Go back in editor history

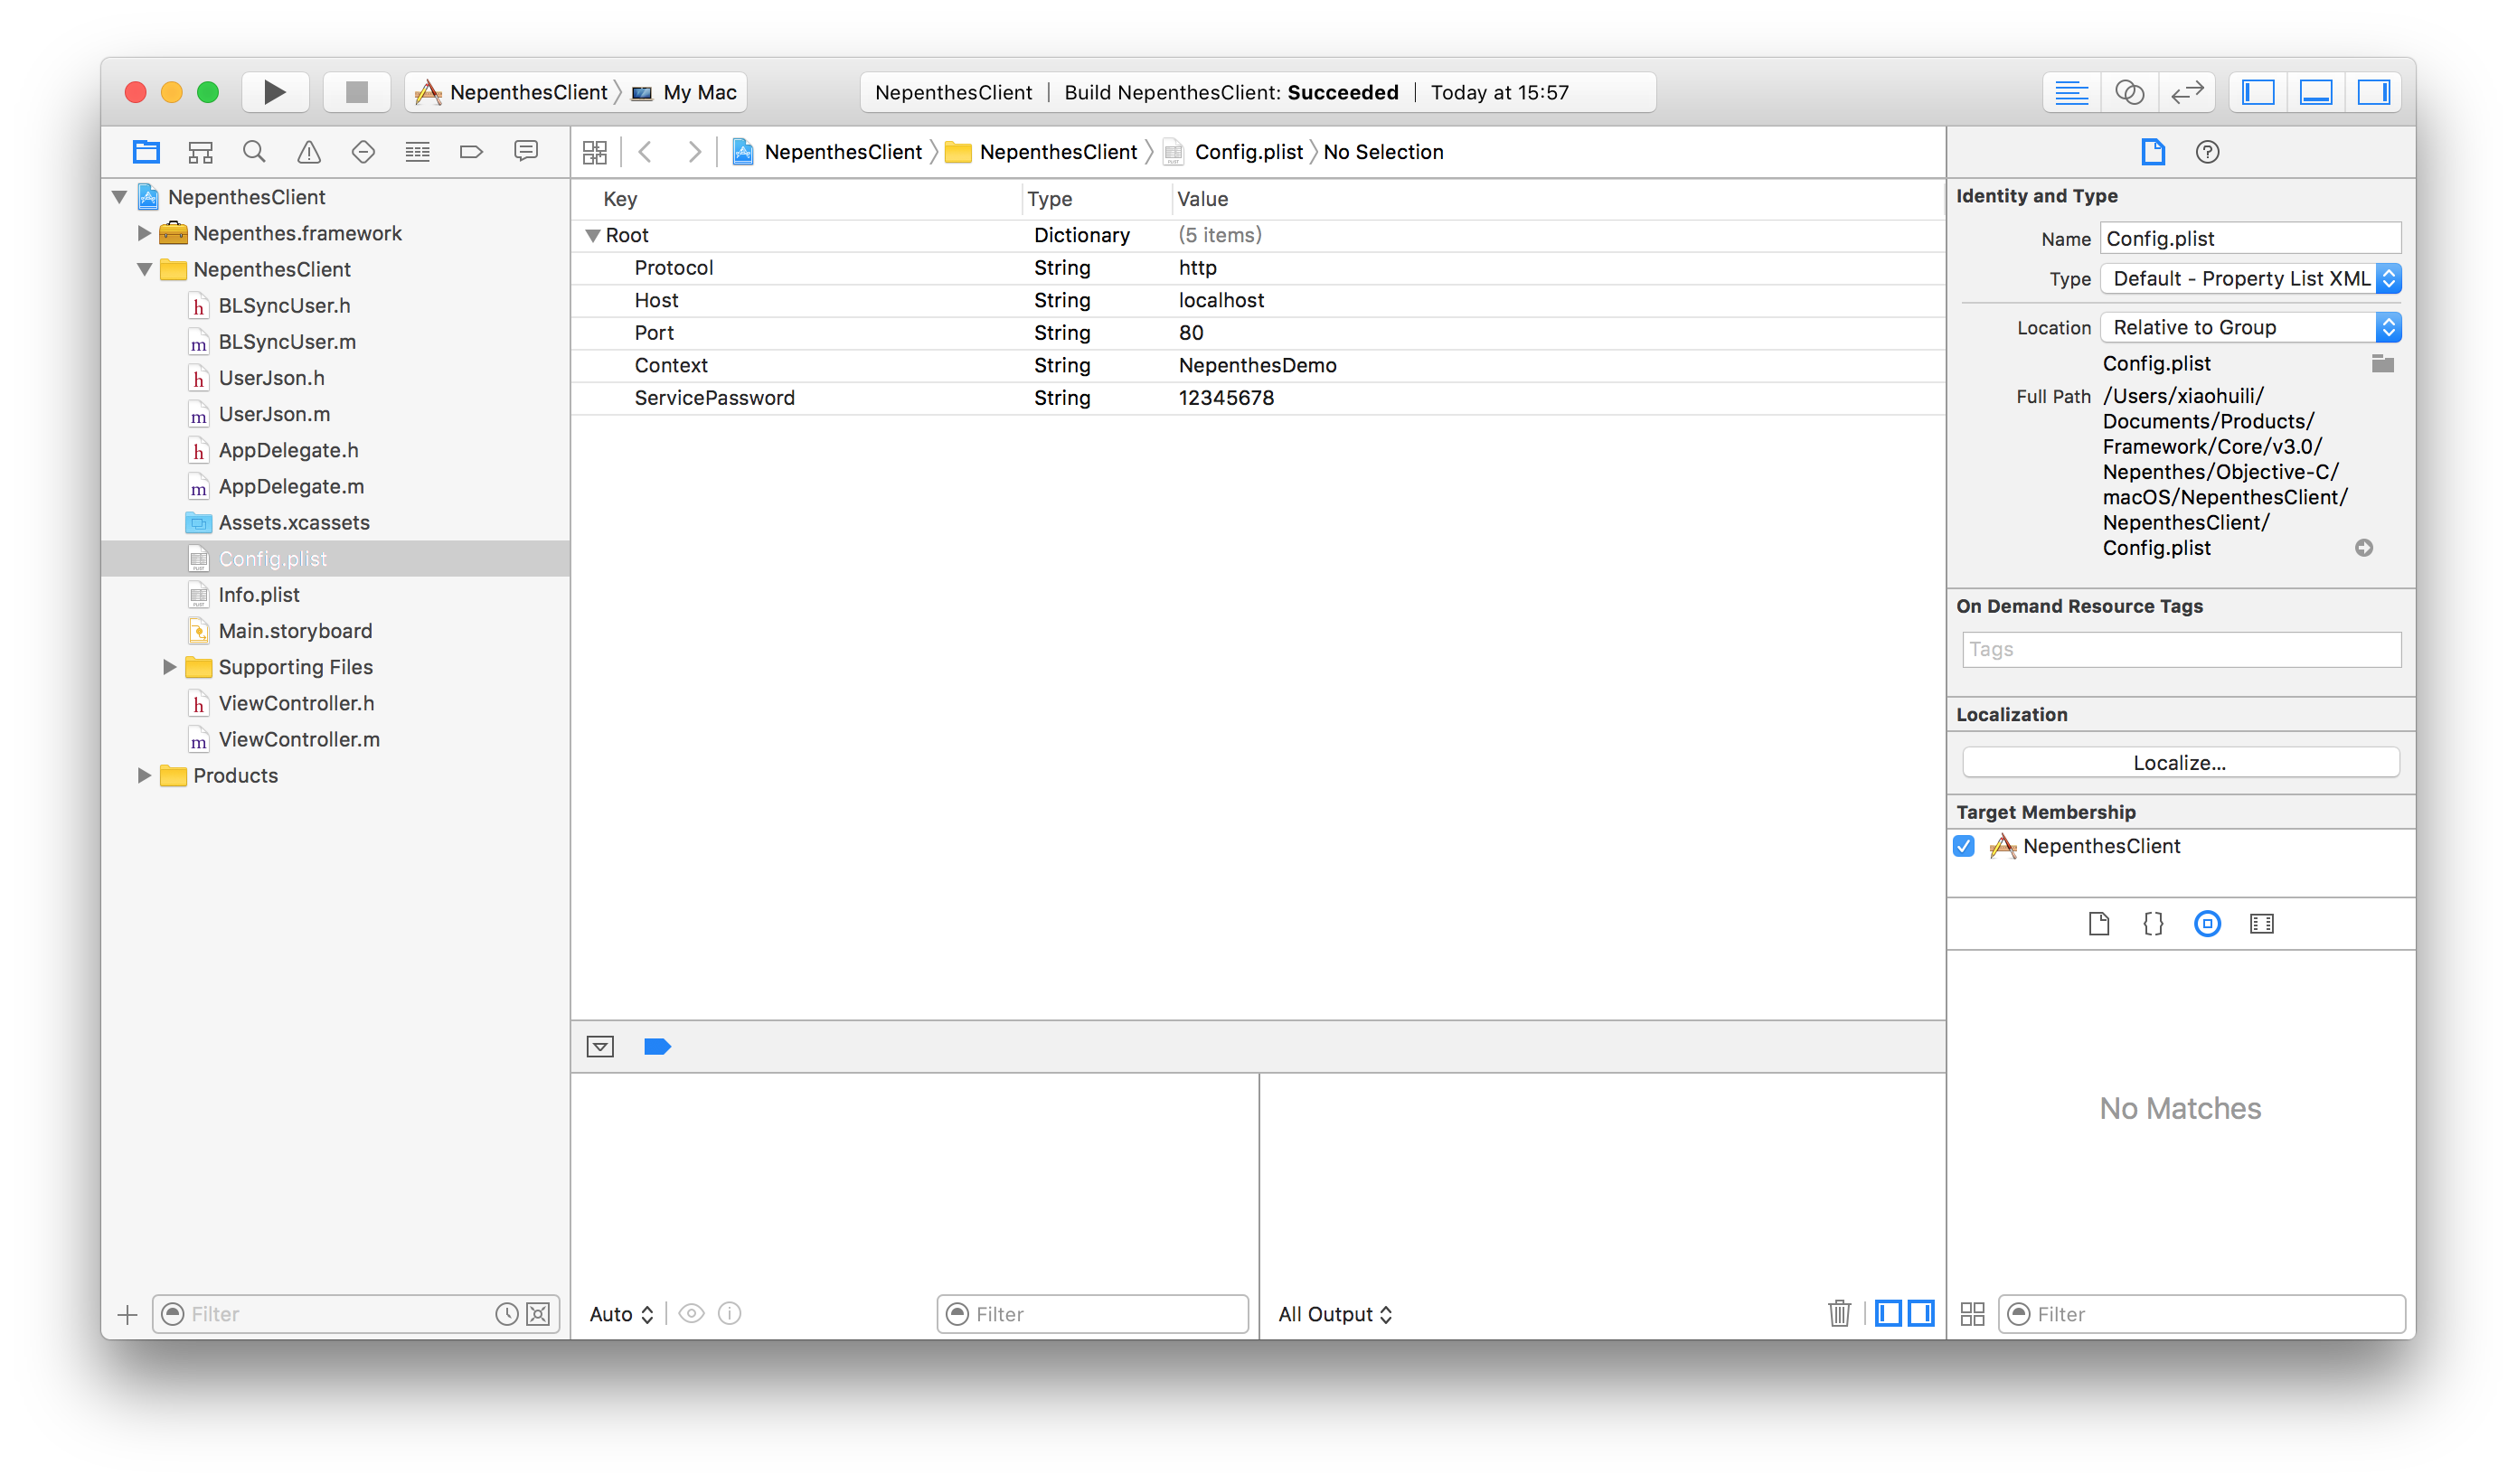tap(646, 152)
